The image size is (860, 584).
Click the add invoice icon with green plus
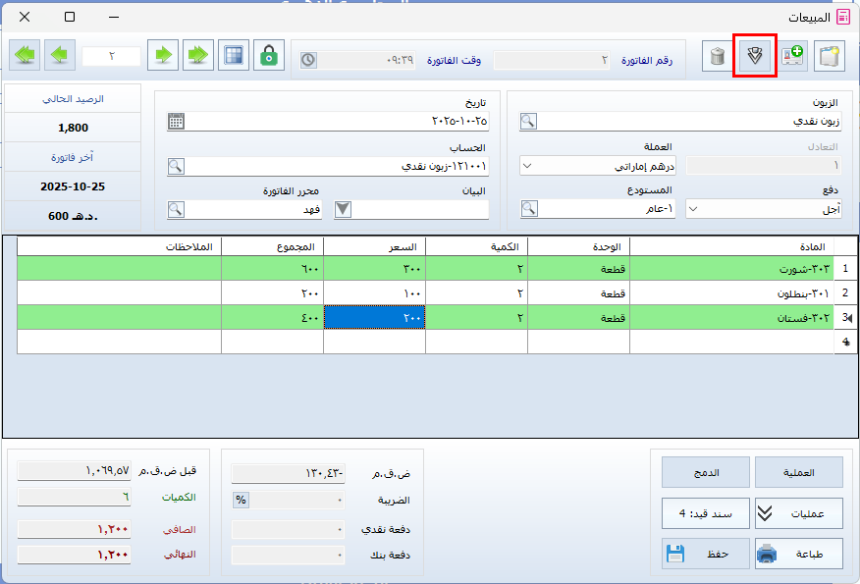pos(793,56)
